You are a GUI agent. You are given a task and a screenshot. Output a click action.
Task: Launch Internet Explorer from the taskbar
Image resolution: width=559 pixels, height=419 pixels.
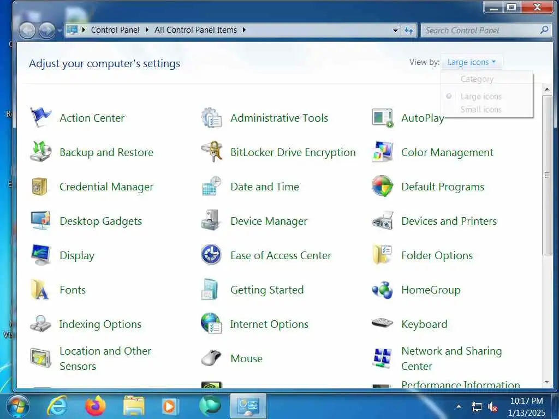click(x=57, y=406)
